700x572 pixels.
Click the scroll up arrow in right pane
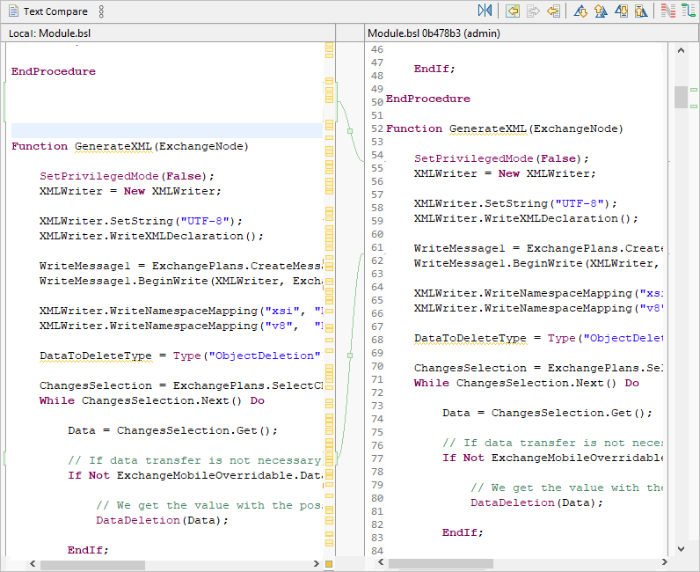tap(681, 50)
